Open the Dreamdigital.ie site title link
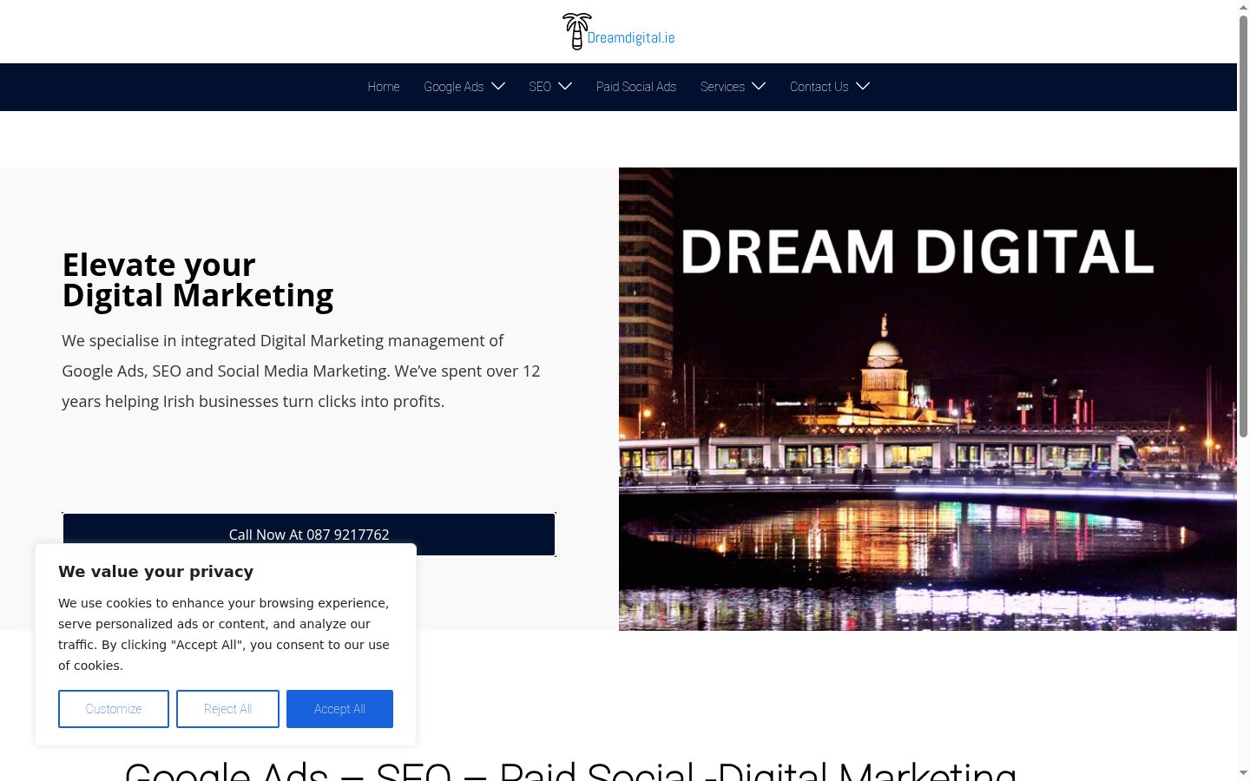Screen dimensions: 1250x781 click(x=631, y=37)
